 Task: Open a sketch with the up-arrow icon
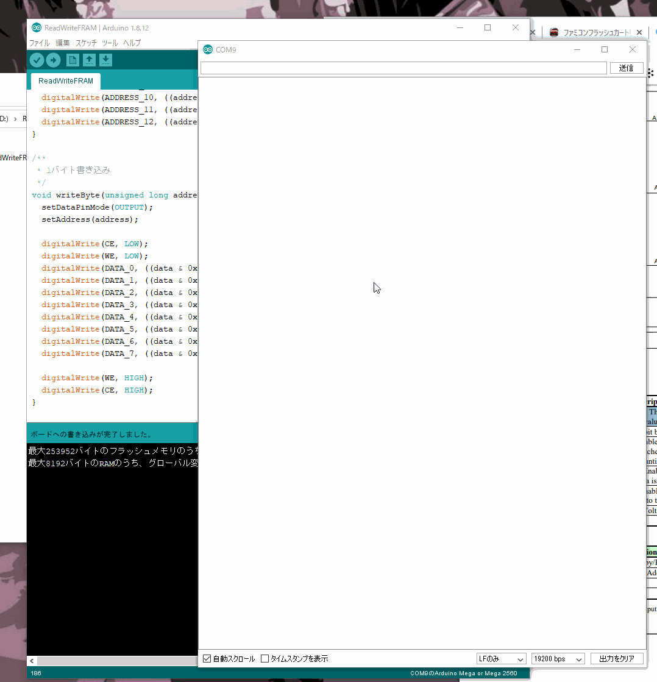(x=89, y=60)
